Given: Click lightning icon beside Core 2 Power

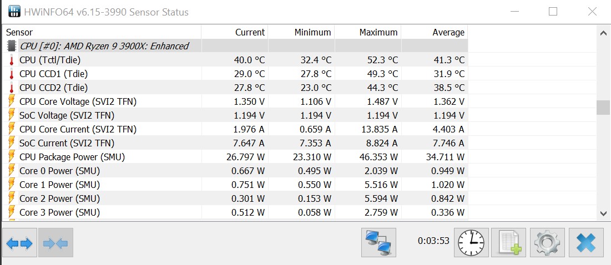Looking at the screenshot, I should click(12, 198).
